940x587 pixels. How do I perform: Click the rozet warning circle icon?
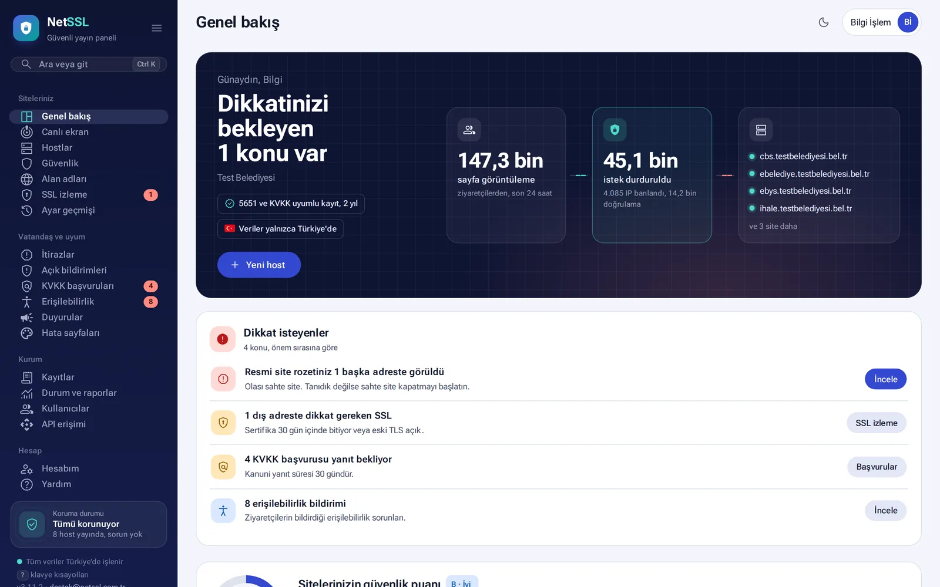click(223, 379)
